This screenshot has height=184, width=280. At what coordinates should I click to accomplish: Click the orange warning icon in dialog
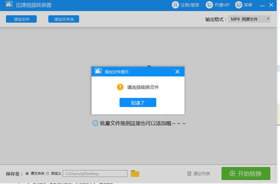click(x=120, y=87)
